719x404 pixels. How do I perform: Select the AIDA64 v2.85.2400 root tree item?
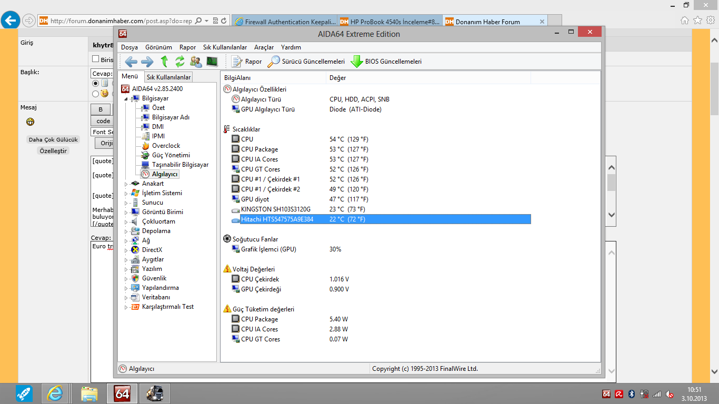coord(157,89)
